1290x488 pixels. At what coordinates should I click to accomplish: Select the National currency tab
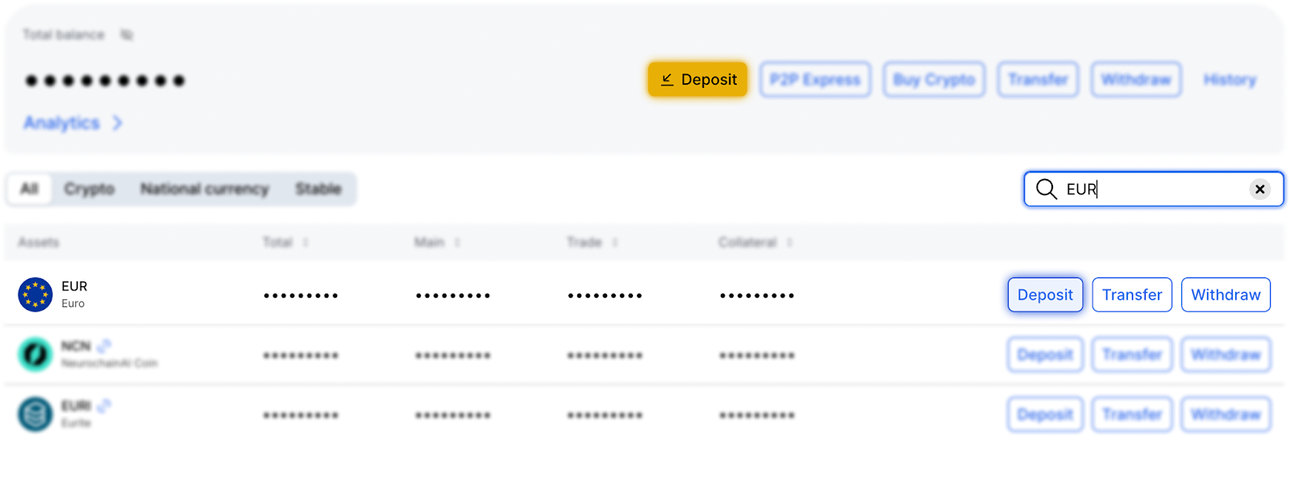click(204, 189)
